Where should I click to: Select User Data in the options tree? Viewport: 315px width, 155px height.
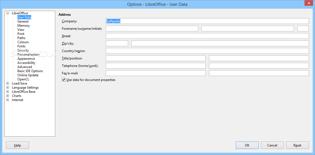pos(24,17)
